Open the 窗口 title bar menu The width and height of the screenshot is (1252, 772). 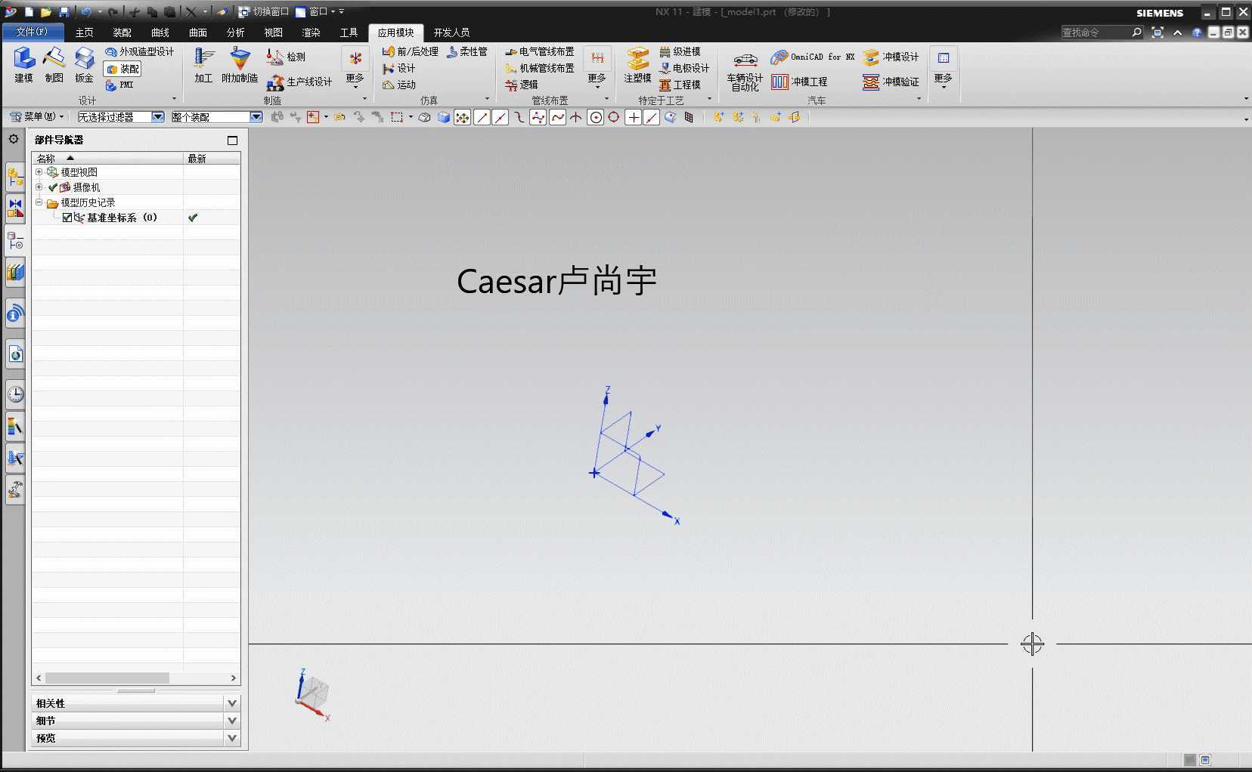pyautogui.click(x=315, y=11)
